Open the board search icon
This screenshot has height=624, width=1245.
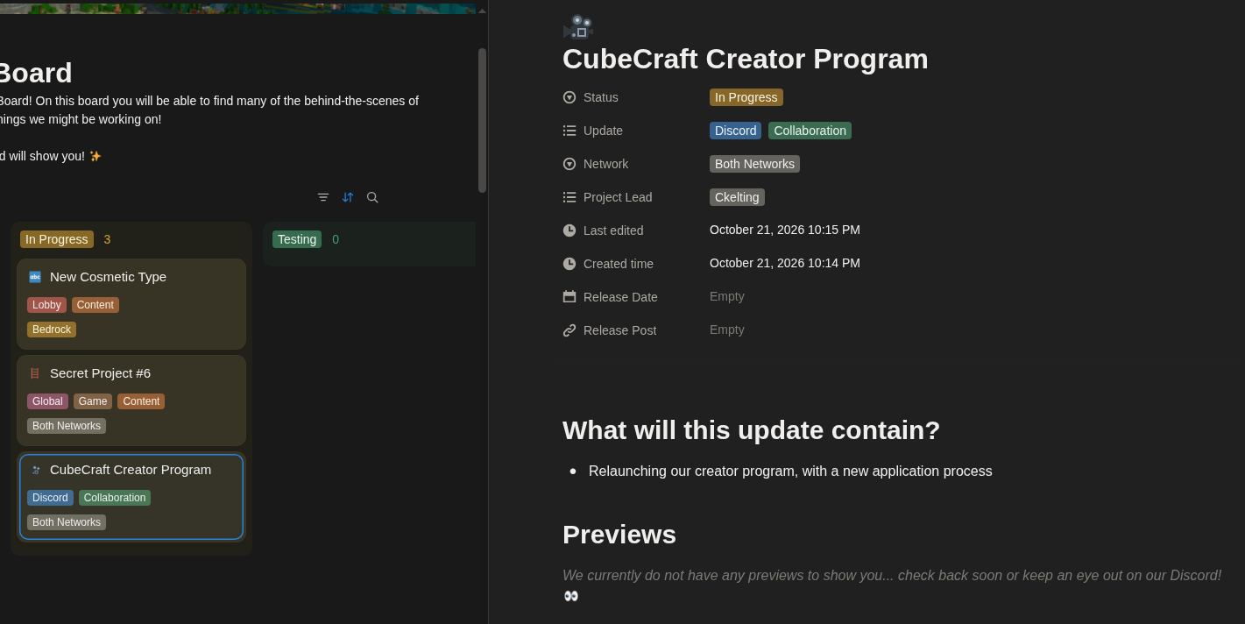coord(372,197)
